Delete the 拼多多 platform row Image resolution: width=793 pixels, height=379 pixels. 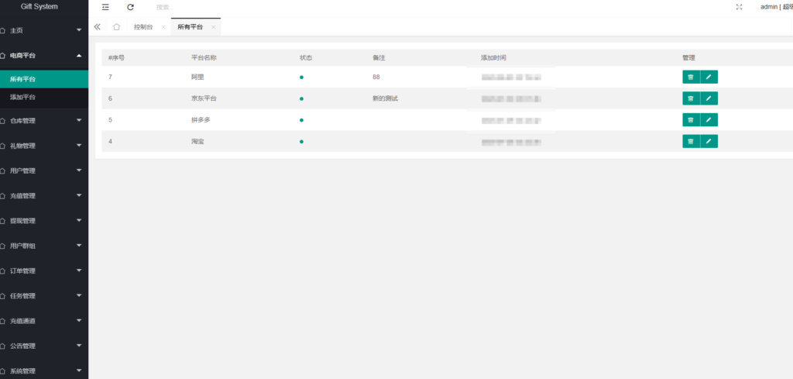[690, 120]
